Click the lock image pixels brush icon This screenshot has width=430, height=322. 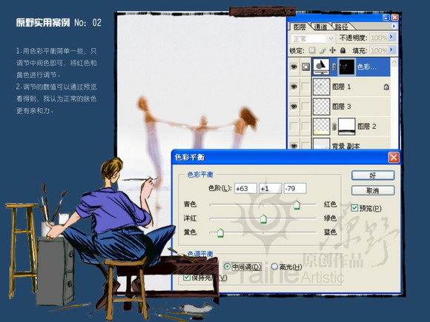tap(322, 50)
